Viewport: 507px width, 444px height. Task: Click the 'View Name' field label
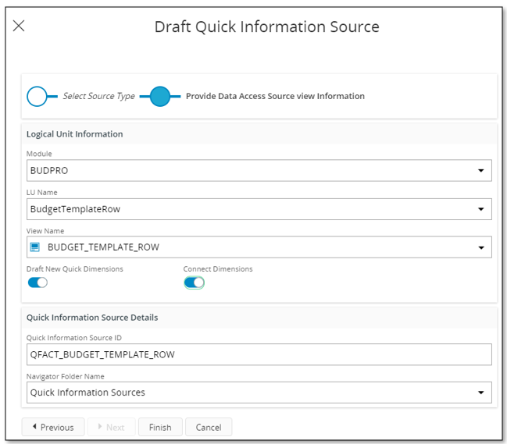[x=45, y=231]
